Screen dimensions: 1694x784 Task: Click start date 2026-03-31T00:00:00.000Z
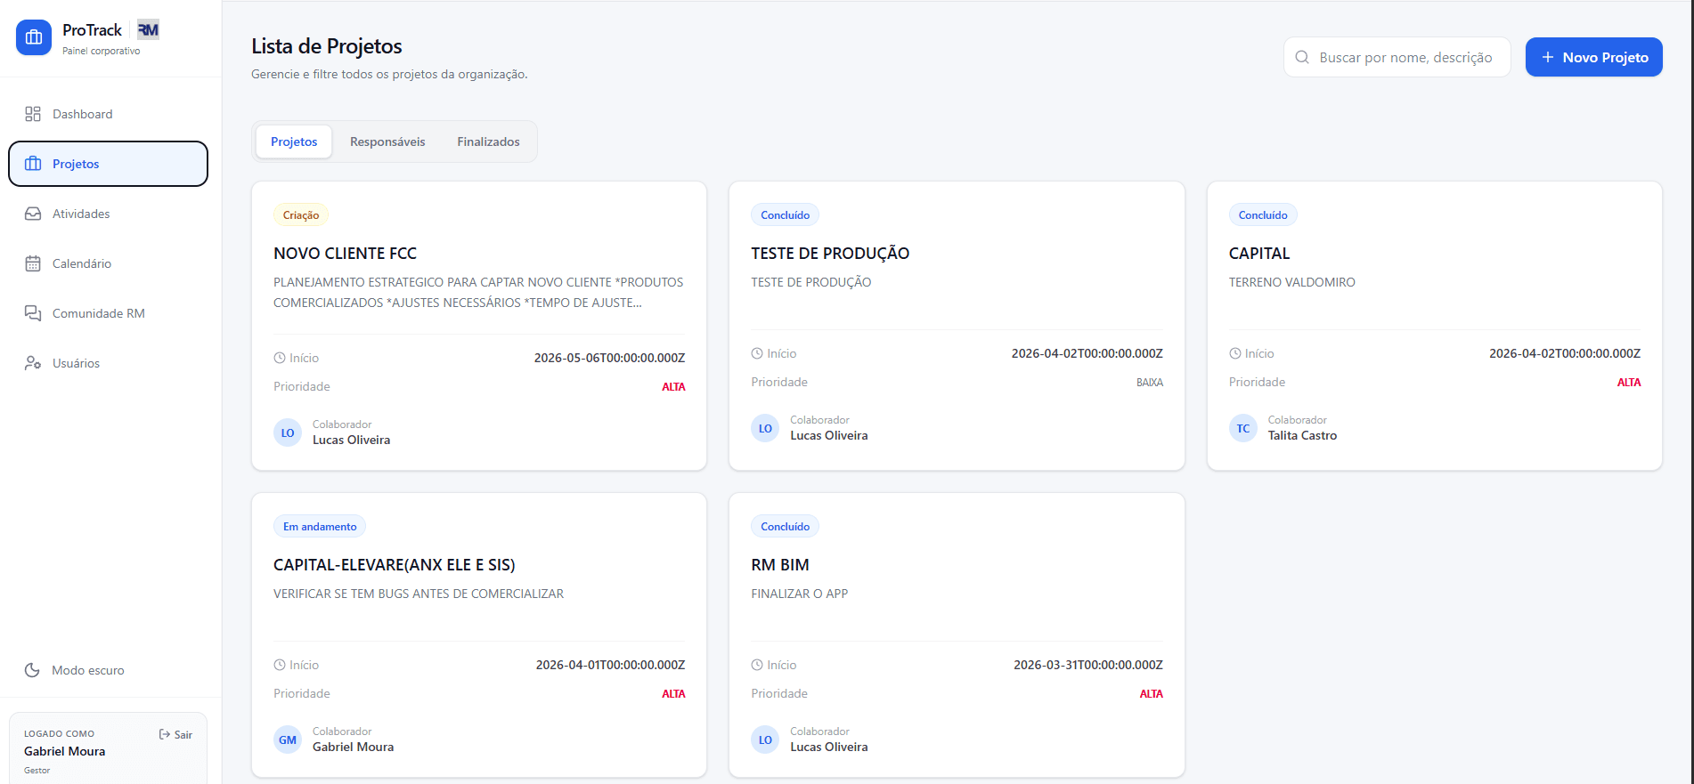(x=1088, y=665)
